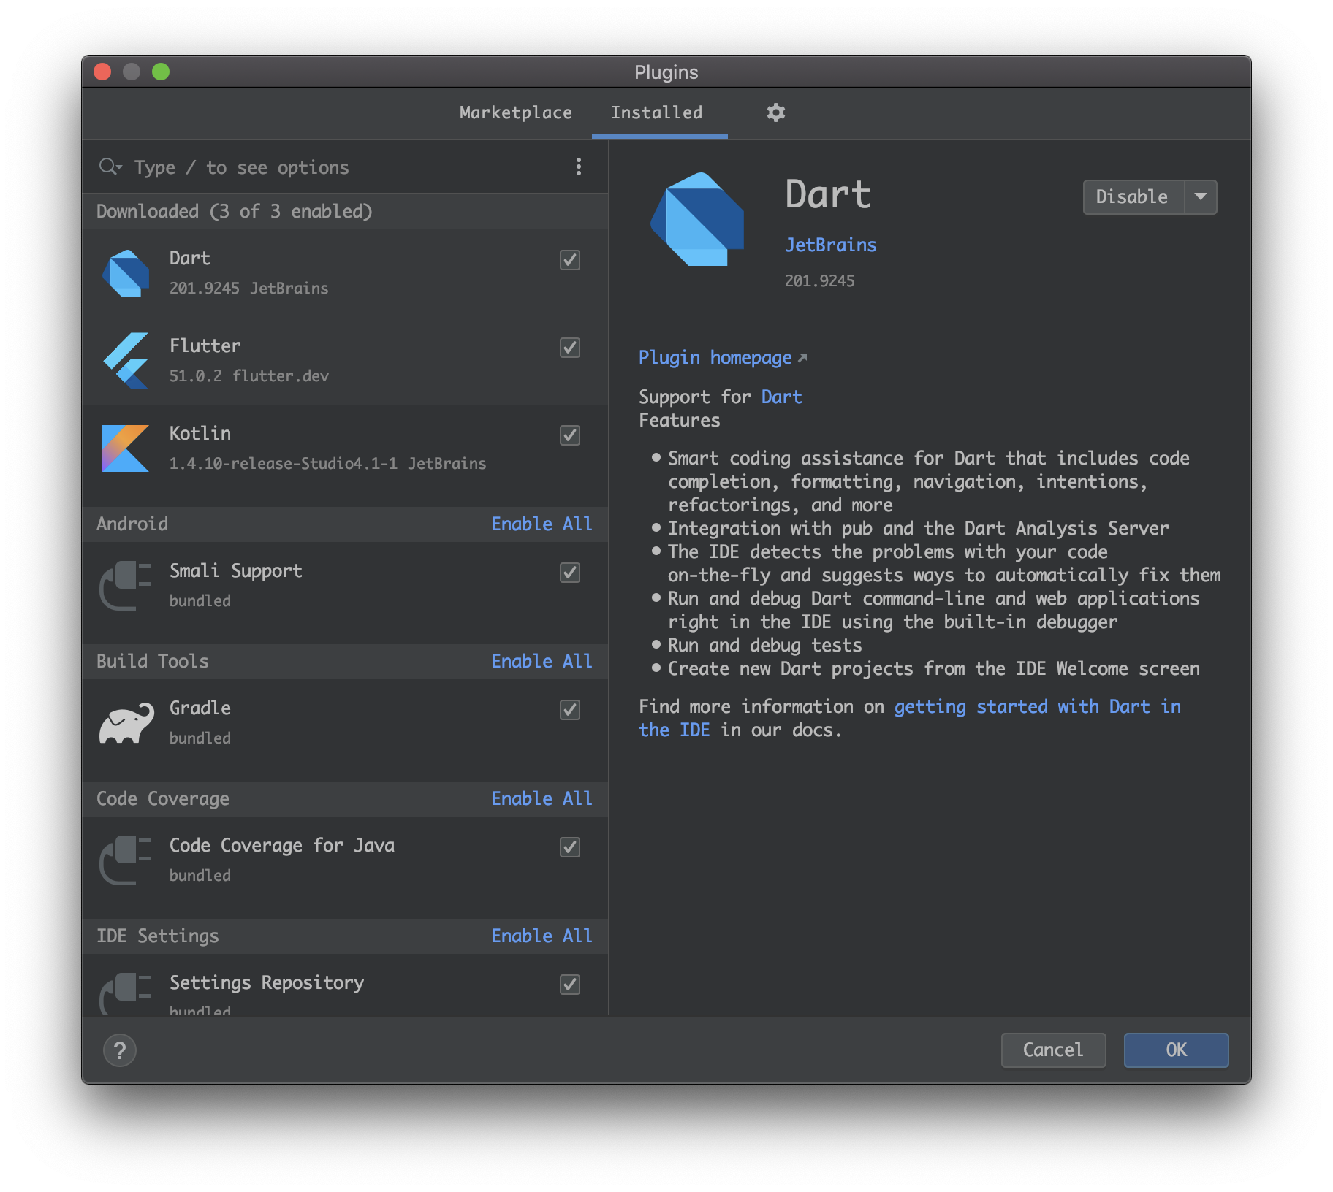The image size is (1333, 1192).
Task: Confirm with the OK button
Action: [1176, 1050]
